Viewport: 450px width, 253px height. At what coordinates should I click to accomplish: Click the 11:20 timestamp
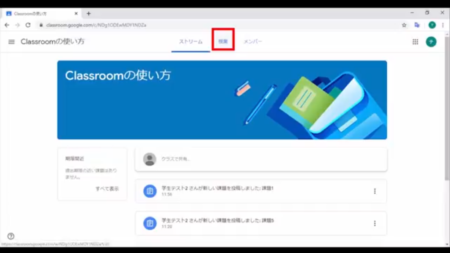tap(167, 227)
